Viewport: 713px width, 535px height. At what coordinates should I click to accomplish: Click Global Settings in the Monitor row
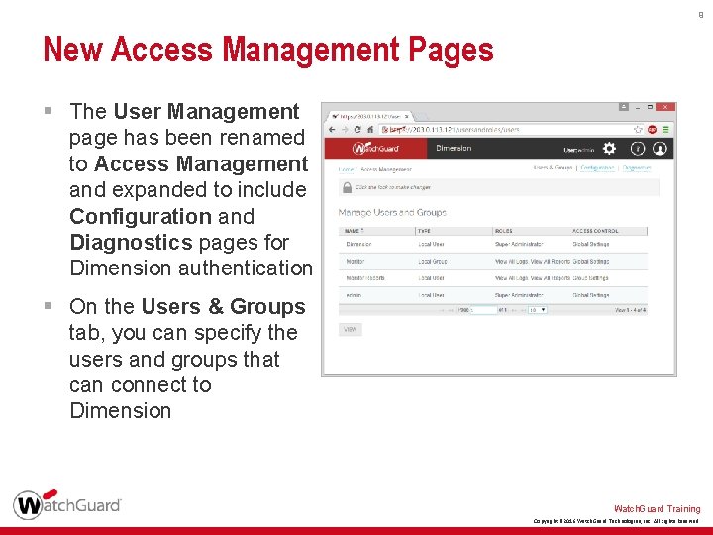click(590, 262)
